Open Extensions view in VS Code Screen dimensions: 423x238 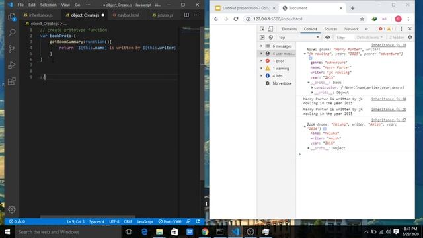click(12, 81)
